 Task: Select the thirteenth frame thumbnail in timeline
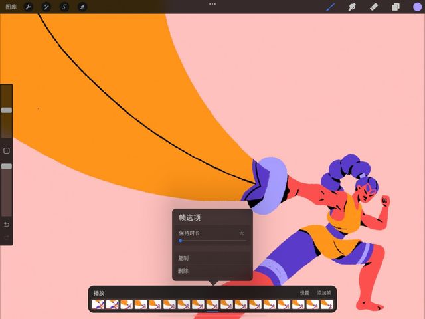[270, 304]
